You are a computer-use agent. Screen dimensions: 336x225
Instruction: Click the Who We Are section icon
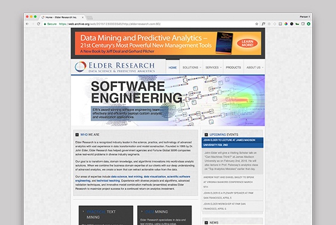click(77, 134)
